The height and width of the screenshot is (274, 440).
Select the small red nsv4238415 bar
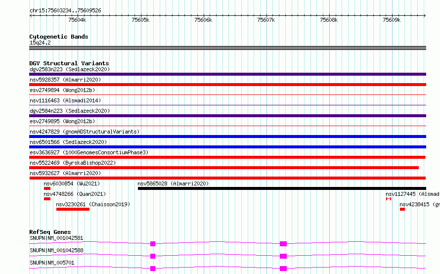pos(402,209)
